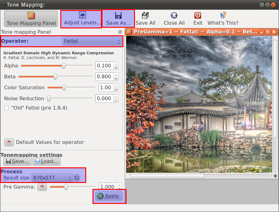Click Close All in the toolbar
This screenshot has width=279, height=212.
[x=174, y=19]
